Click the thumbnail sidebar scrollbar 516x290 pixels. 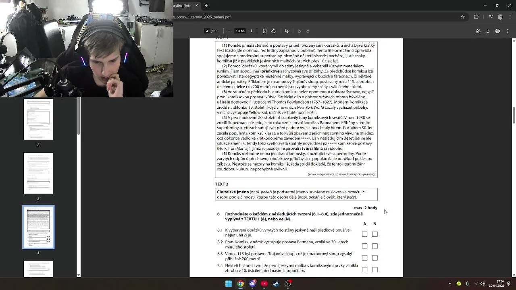coord(79,117)
